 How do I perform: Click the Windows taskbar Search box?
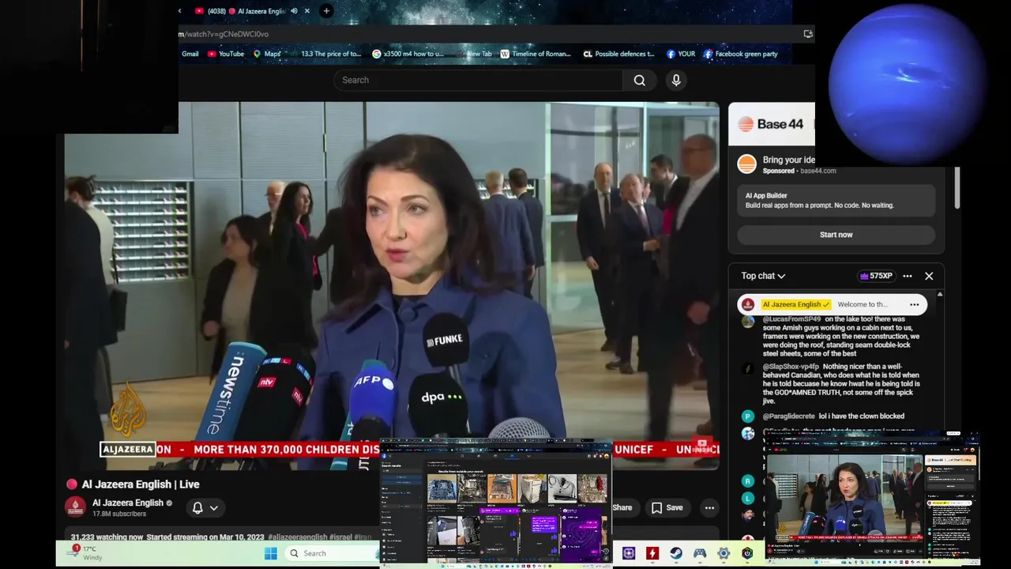[332, 553]
